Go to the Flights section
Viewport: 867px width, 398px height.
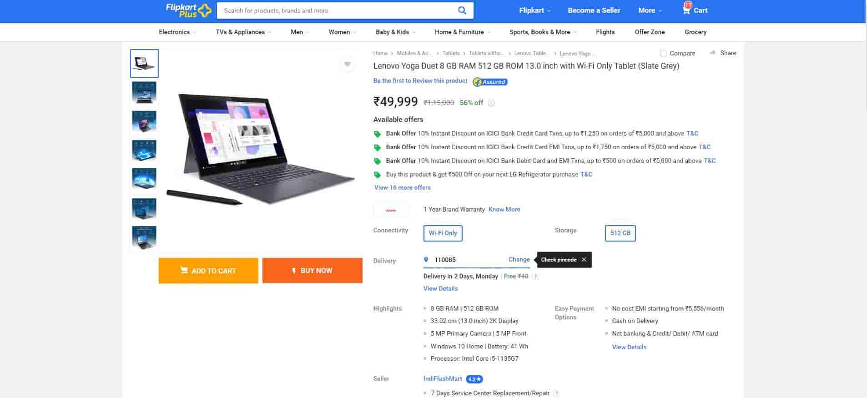pyautogui.click(x=605, y=32)
